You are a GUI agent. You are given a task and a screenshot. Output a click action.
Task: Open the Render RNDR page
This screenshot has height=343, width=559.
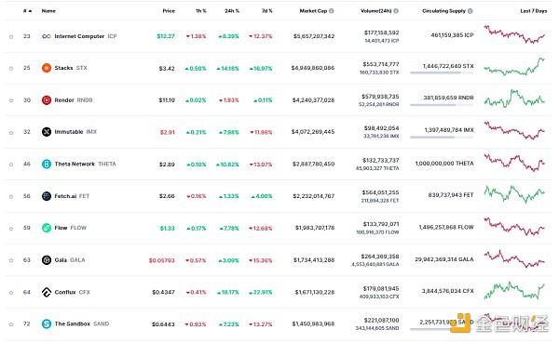(x=74, y=100)
